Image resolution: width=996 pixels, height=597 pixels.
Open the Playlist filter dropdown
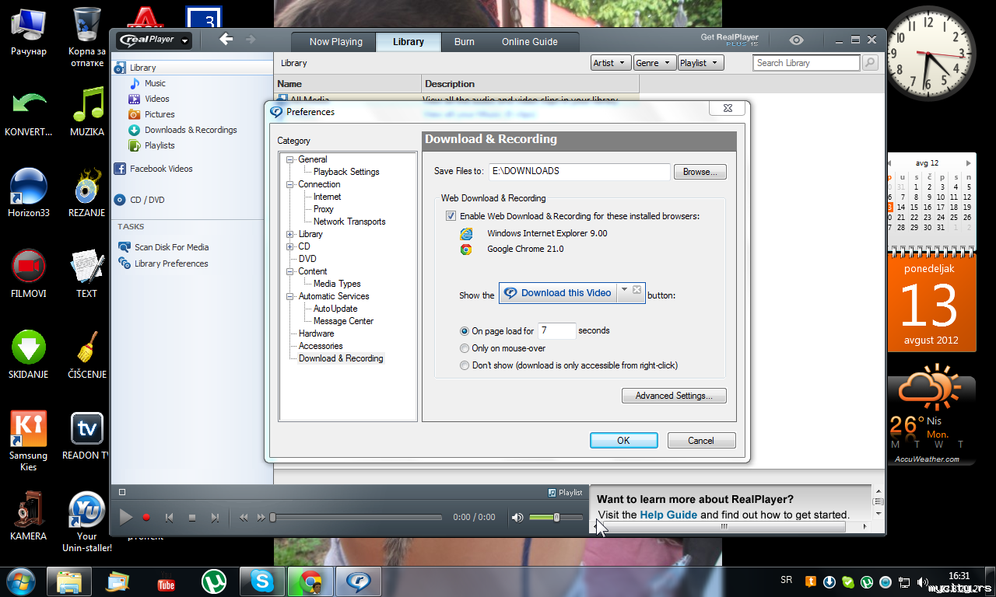[700, 63]
